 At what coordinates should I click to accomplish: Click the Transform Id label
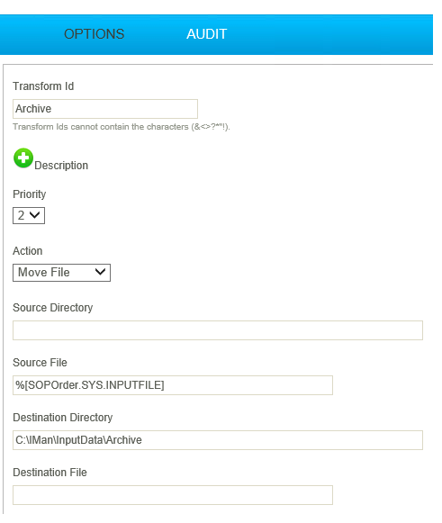43,86
